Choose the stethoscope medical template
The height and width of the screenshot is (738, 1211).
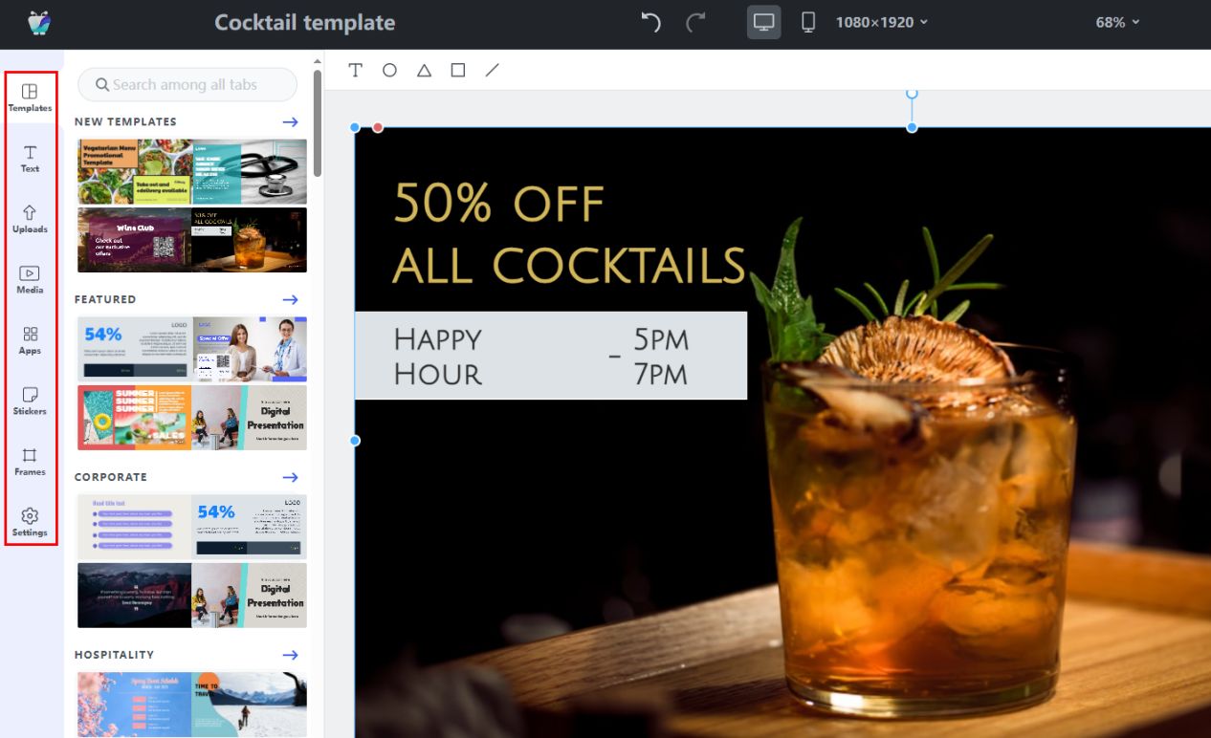click(x=250, y=172)
